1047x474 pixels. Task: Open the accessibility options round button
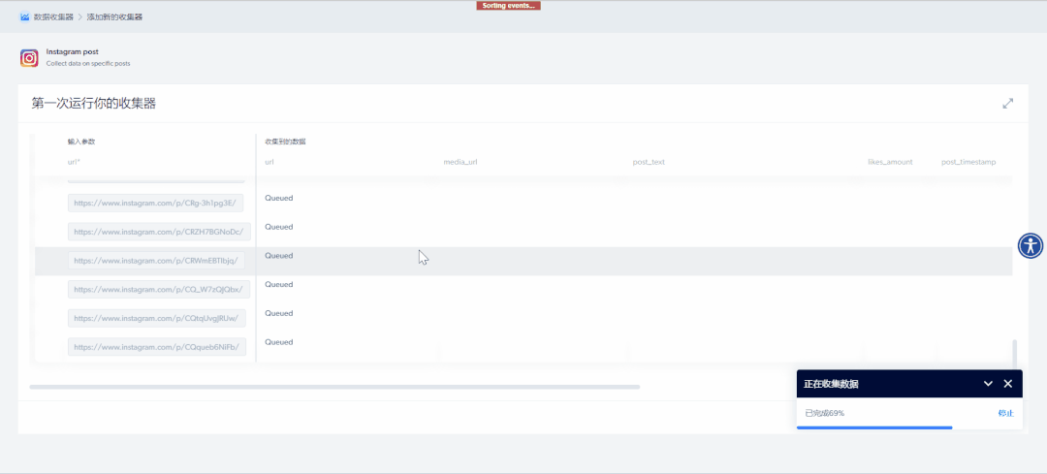pos(1031,245)
